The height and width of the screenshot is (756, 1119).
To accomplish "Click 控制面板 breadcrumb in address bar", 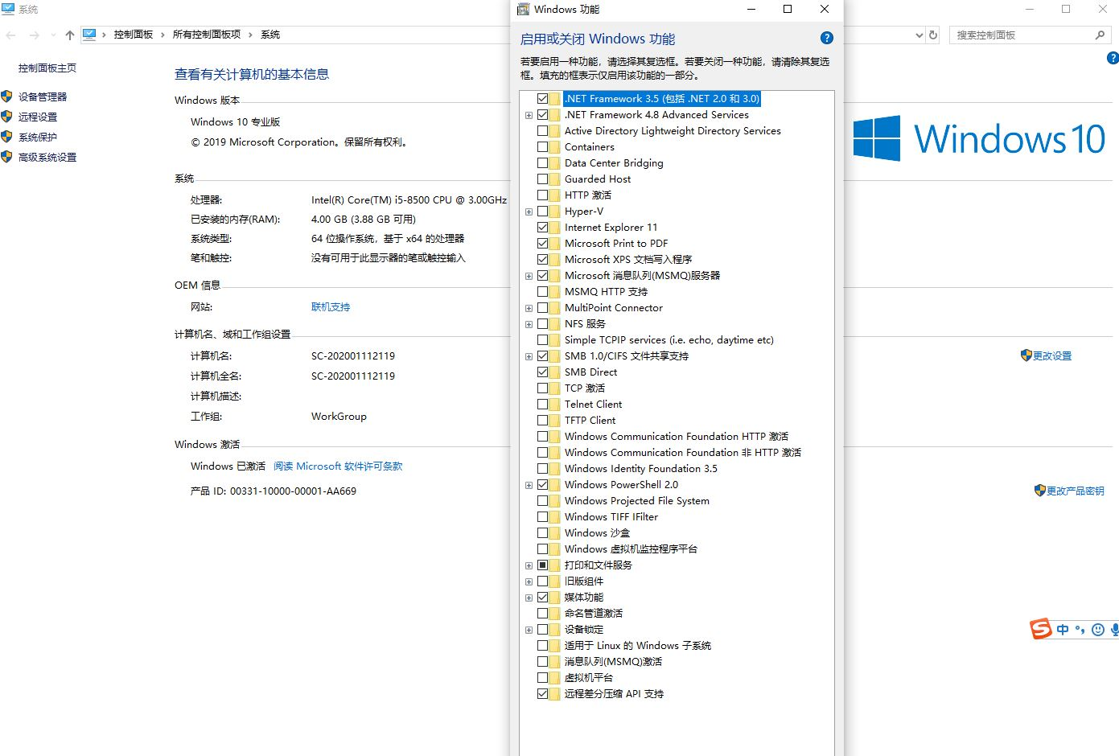I will [133, 35].
